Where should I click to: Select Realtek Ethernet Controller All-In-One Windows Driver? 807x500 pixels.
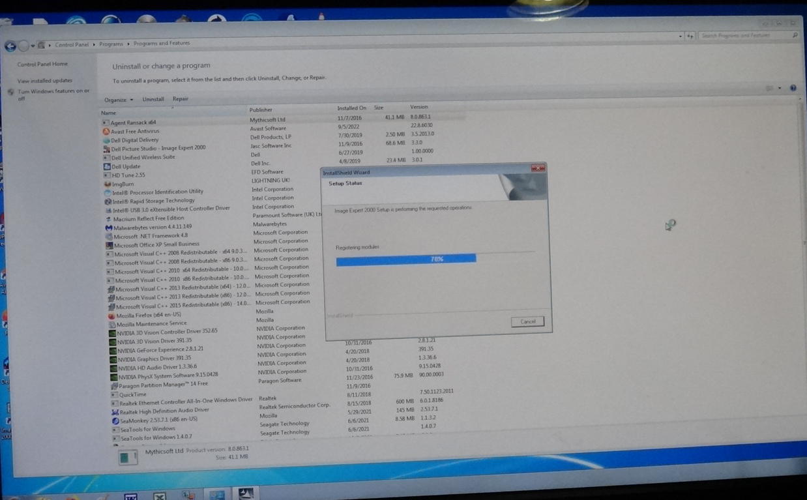coord(186,402)
